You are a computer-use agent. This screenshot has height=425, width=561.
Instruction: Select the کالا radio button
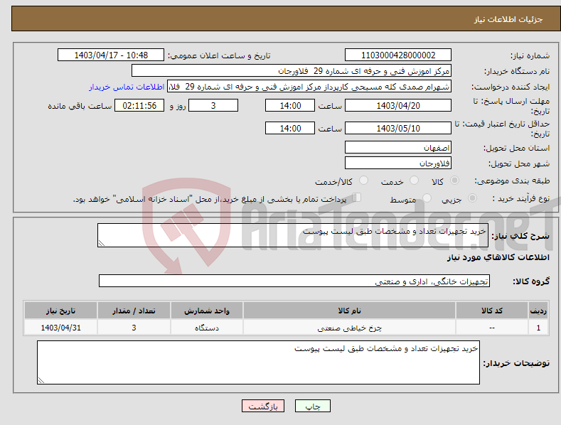coord(454,181)
